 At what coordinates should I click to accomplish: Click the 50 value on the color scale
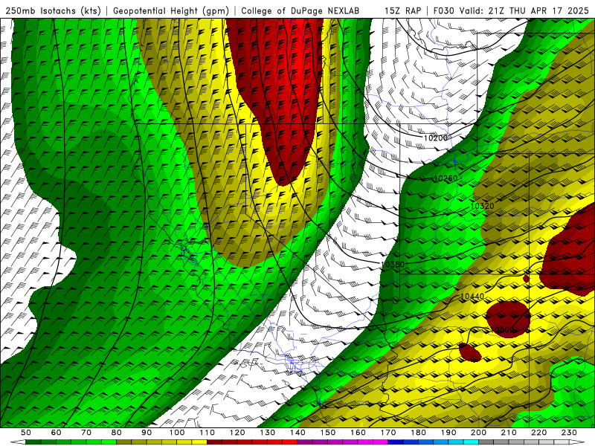click(26, 433)
